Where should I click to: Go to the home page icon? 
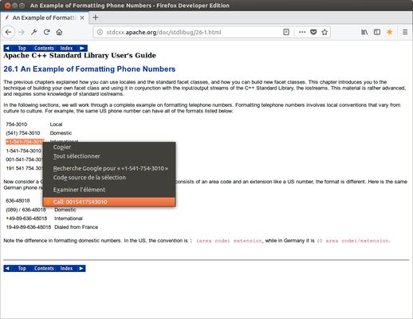point(59,32)
